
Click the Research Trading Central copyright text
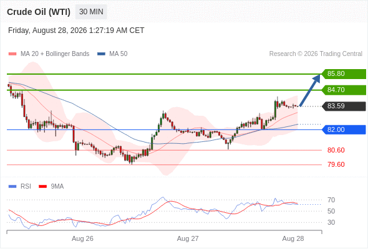click(x=316, y=54)
